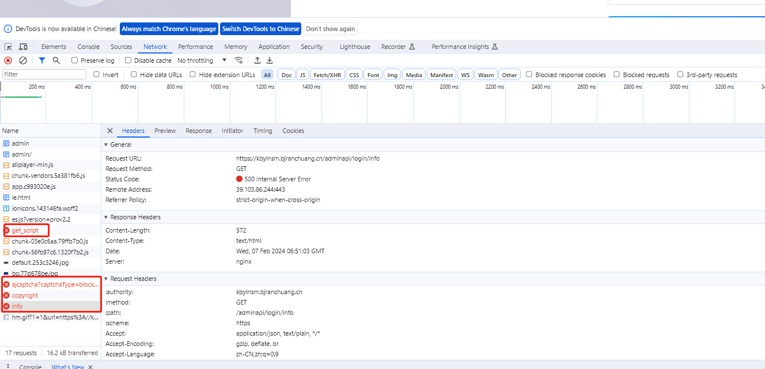Image resolution: width=765 pixels, height=369 pixels.
Task: Select the ajcaptcha request row
Action: [51, 284]
